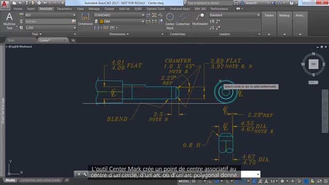Click the Undo arrow in quick-access toolbar
329x185 pixels.
45,3
